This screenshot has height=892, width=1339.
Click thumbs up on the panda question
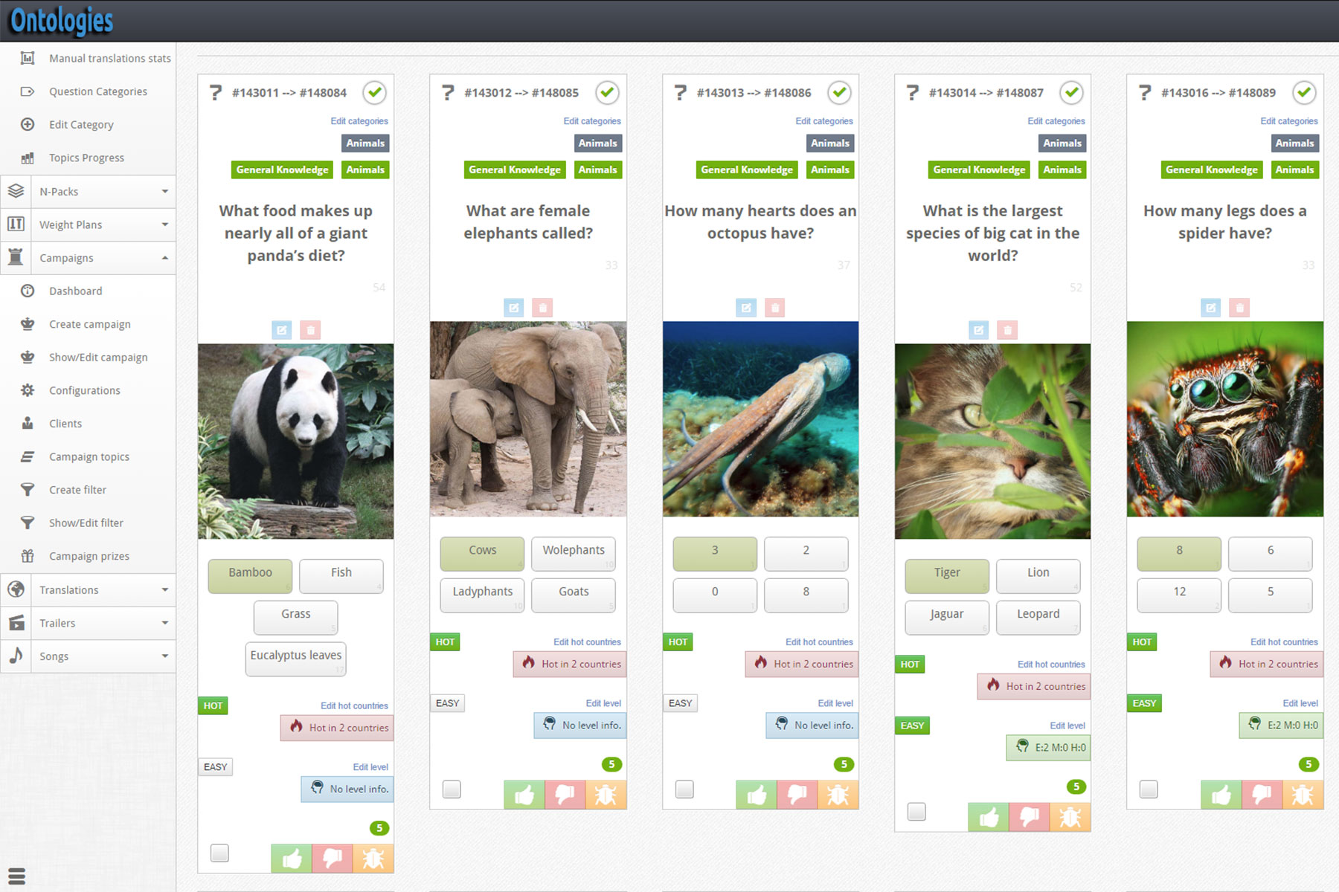[292, 859]
